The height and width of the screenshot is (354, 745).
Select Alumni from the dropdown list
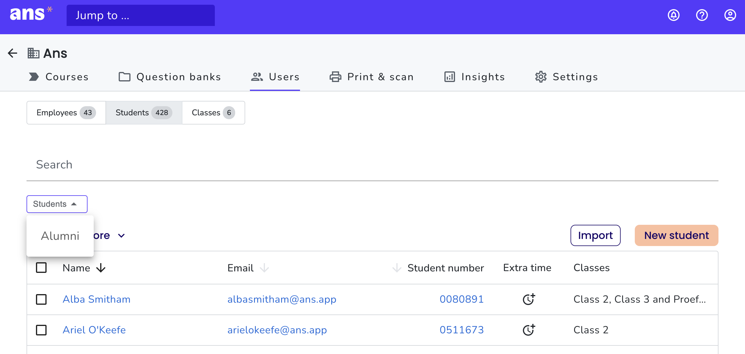click(x=60, y=236)
